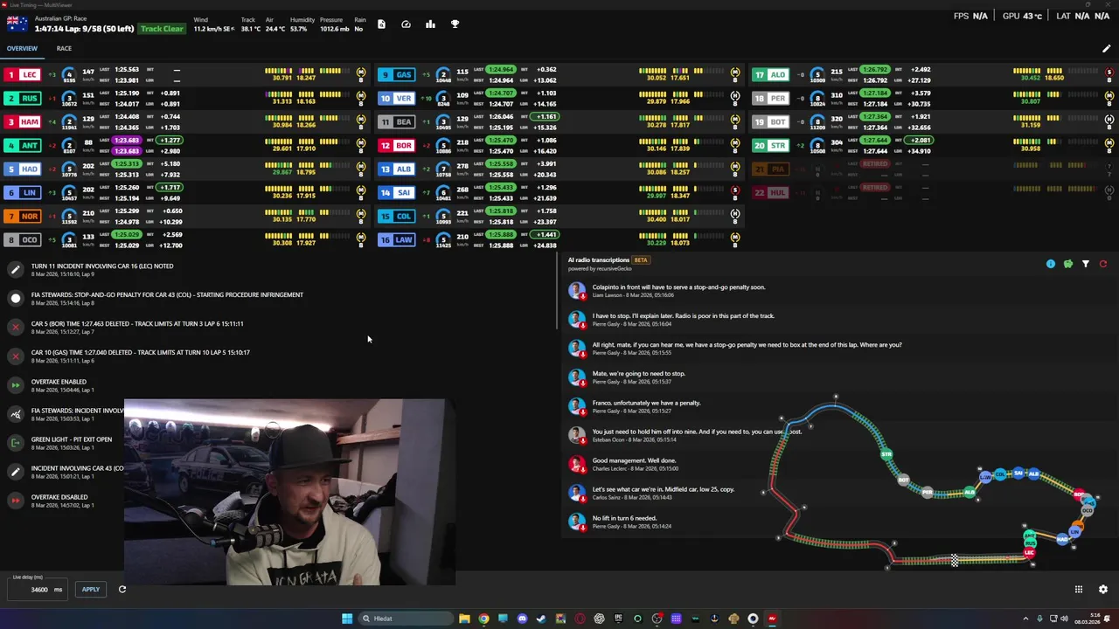Click the circuit track map

pos(931,482)
